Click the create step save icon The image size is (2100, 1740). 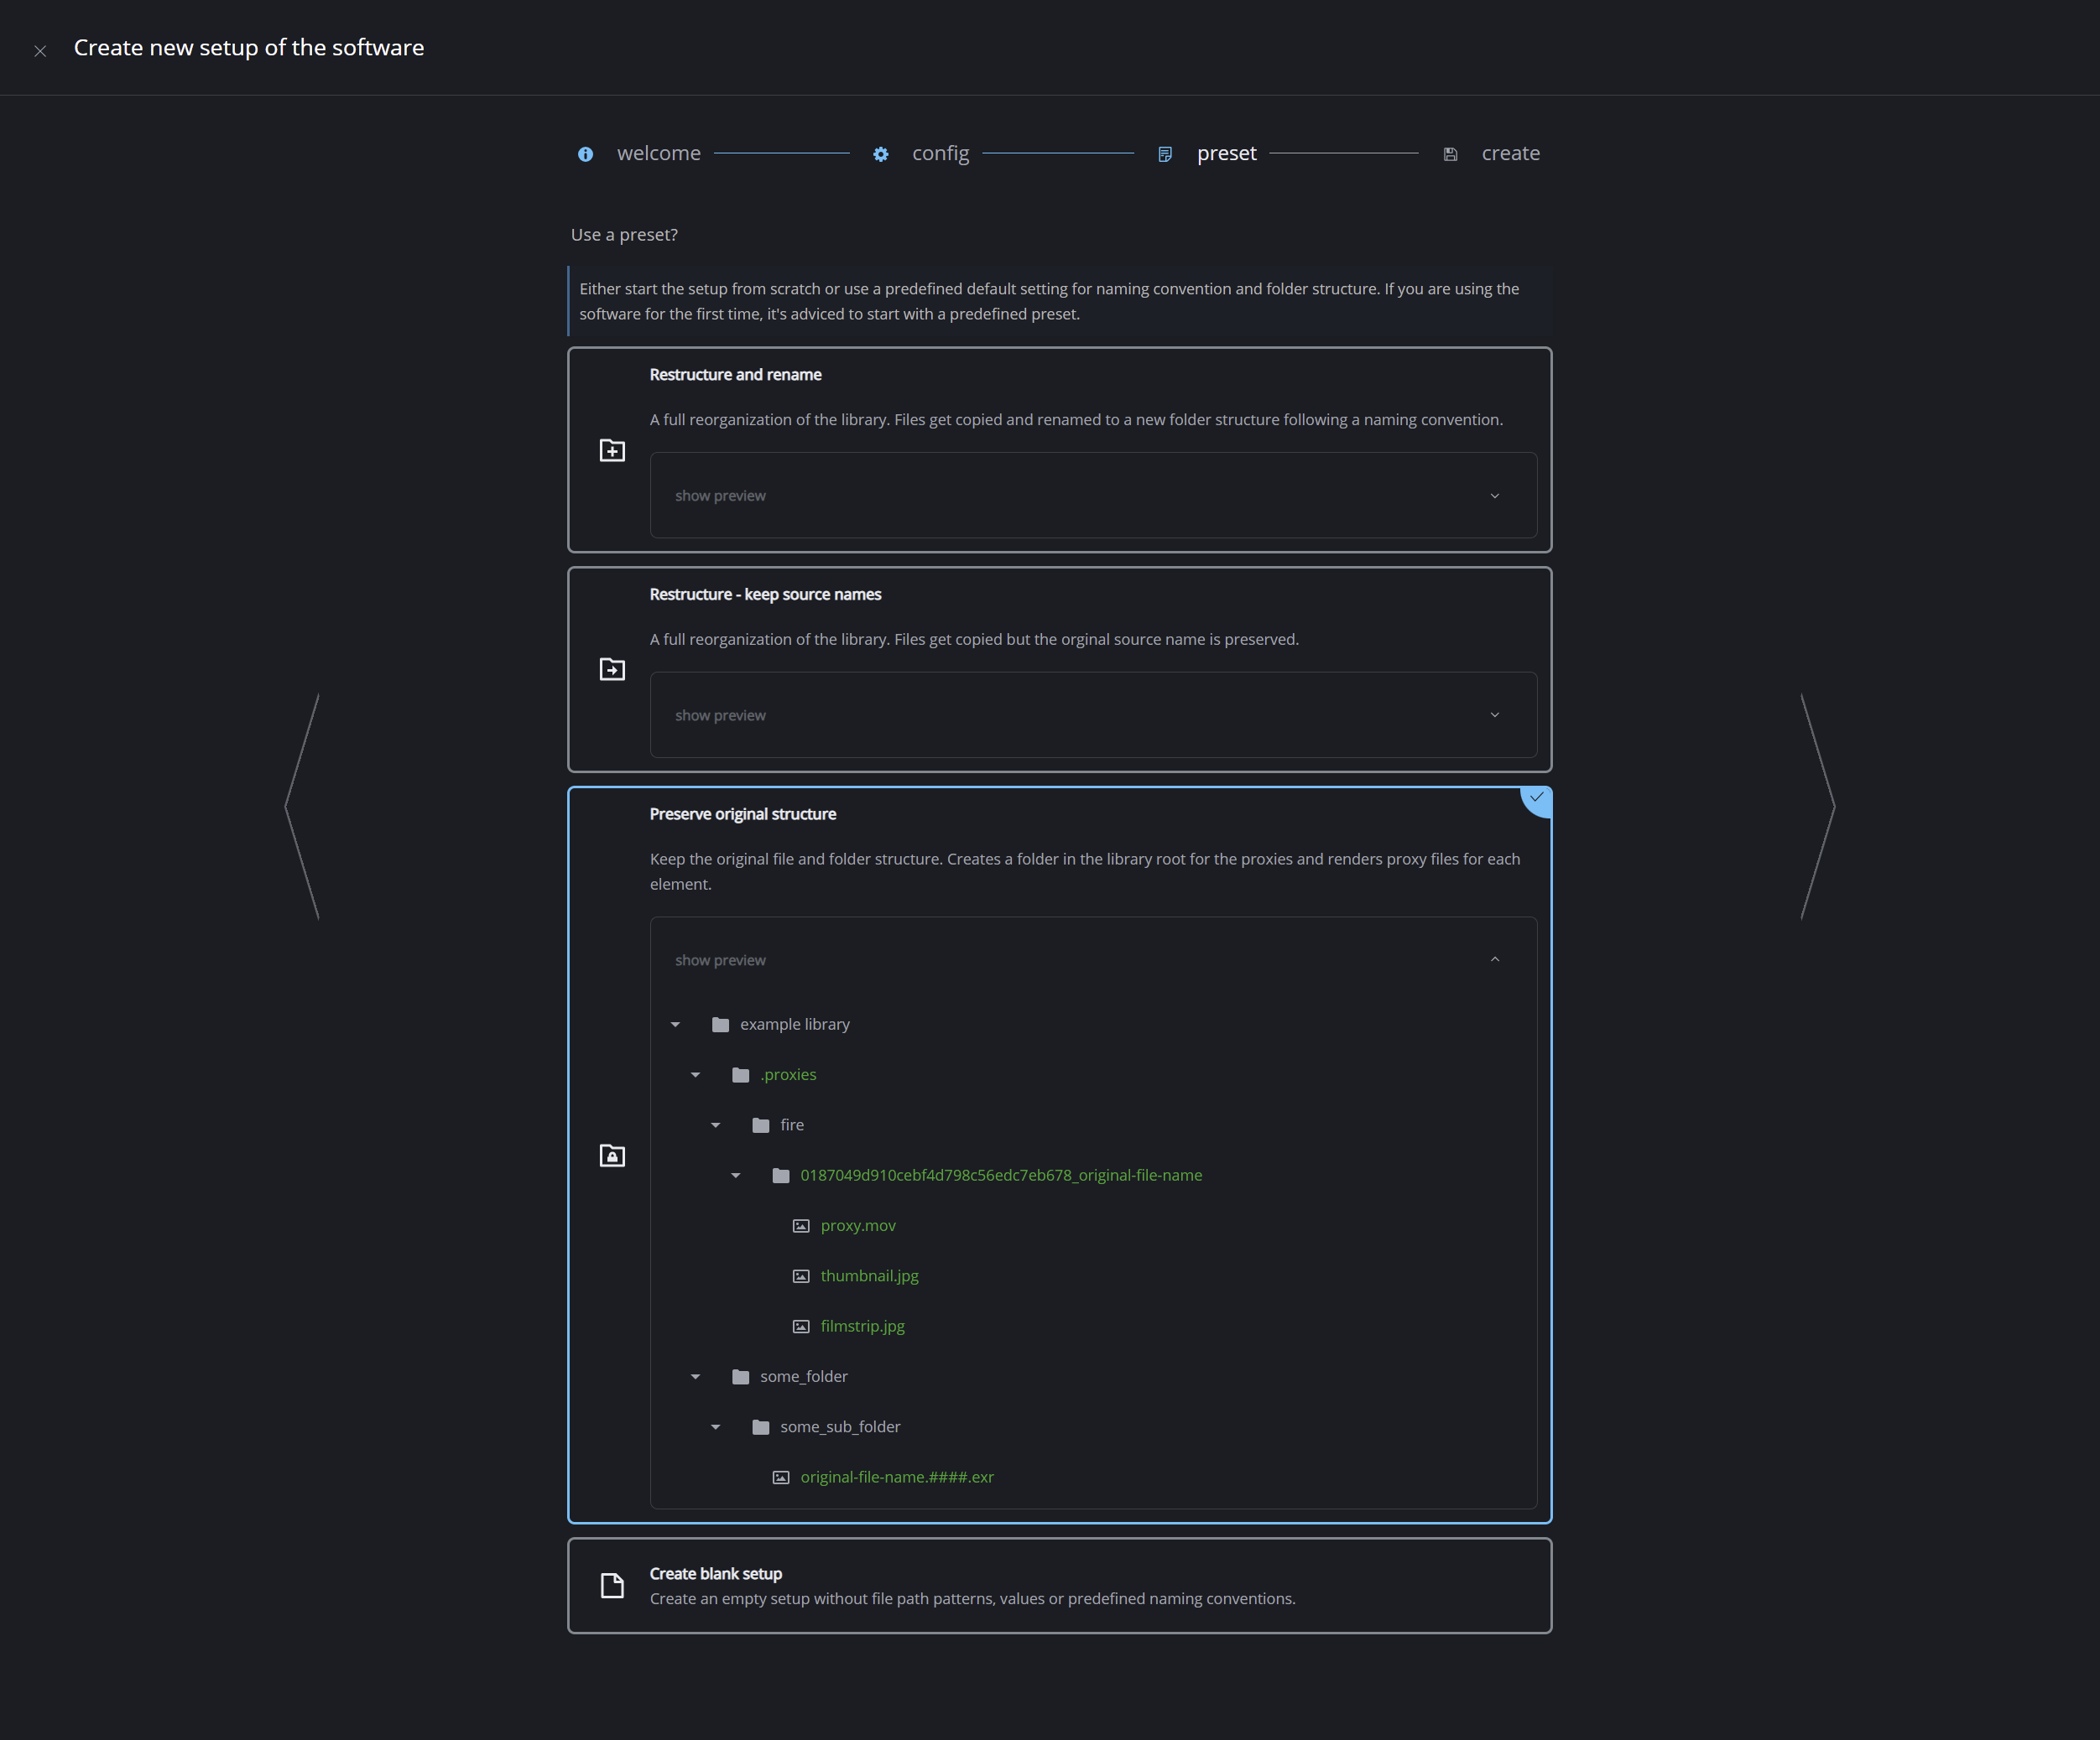1450,154
